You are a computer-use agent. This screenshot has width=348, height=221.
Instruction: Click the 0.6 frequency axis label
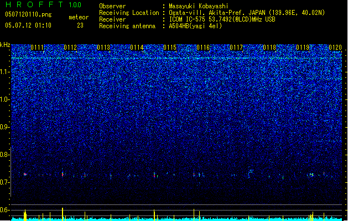(4, 210)
